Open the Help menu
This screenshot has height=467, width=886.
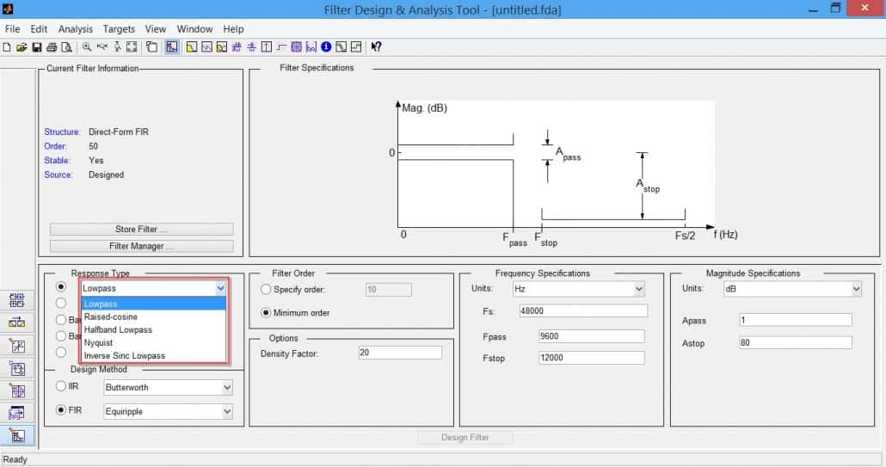click(233, 28)
